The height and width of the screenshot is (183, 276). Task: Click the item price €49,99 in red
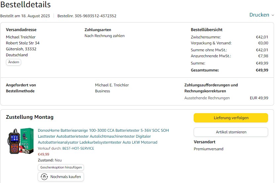pos(44,154)
